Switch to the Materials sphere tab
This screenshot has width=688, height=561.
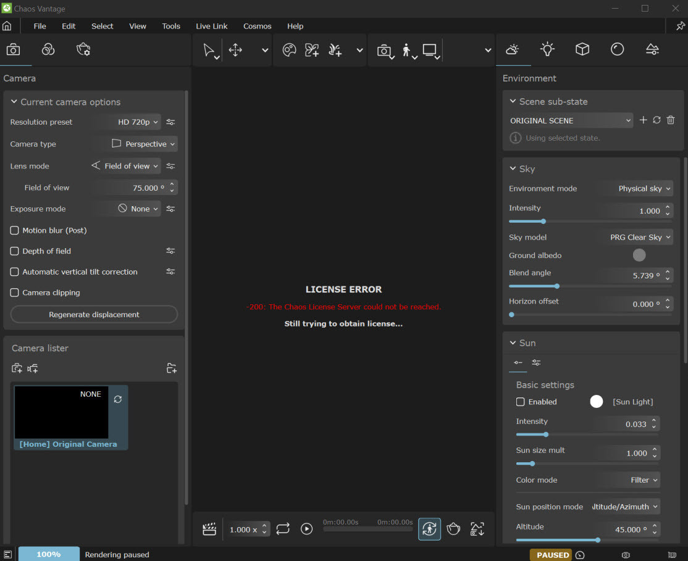click(618, 49)
